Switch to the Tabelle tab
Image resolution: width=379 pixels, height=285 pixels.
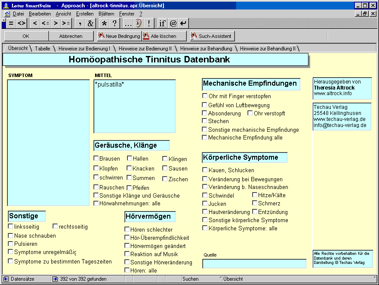click(43, 48)
